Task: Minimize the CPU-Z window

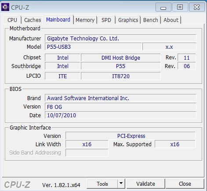Action: tap(163, 7)
